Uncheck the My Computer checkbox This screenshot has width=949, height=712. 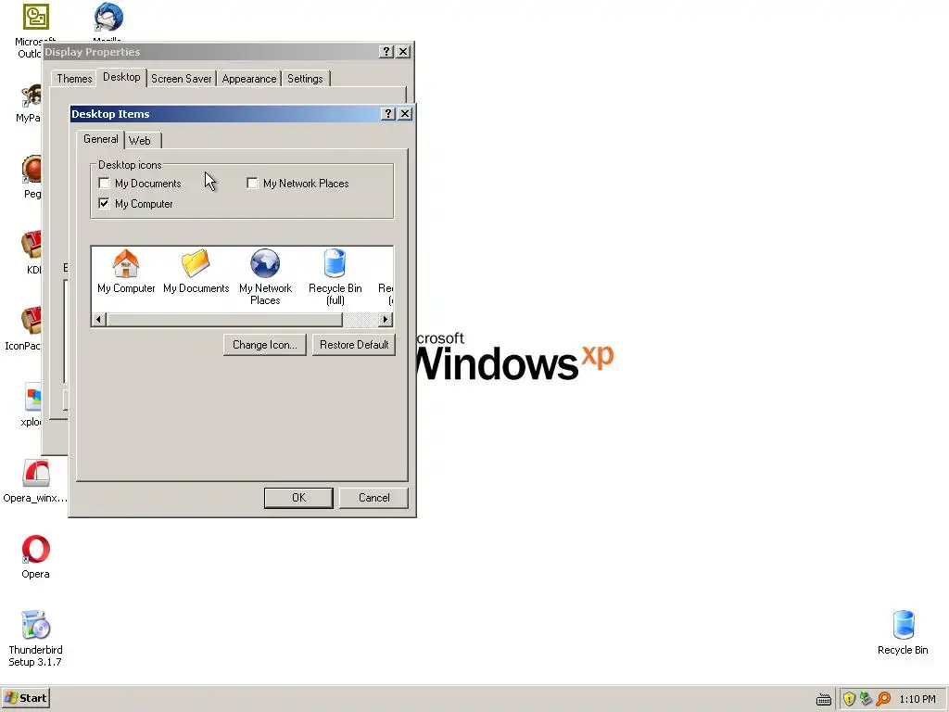[104, 203]
